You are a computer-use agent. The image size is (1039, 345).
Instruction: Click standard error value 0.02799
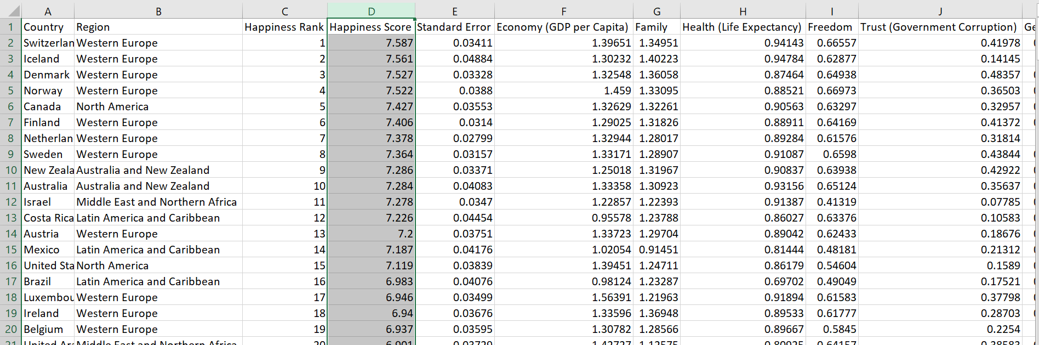point(455,138)
